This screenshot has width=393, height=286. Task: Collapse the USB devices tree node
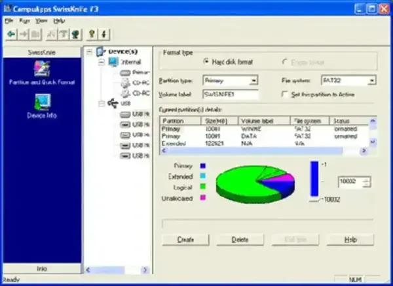(x=100, y=103)
